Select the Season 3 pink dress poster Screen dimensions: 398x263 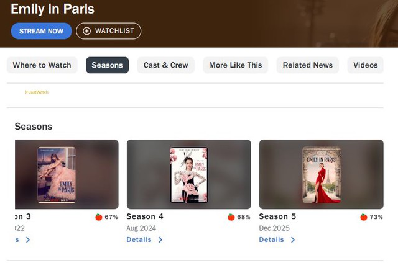[57, 175]
